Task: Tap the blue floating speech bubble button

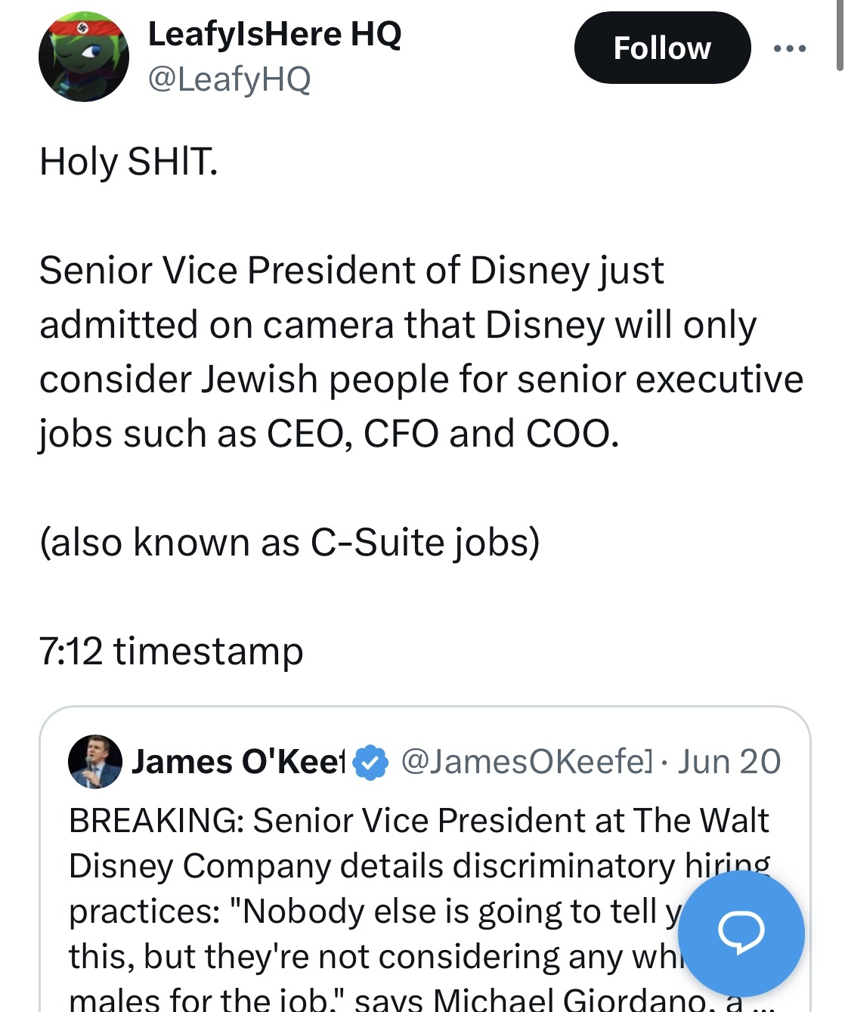Action: click(x=741, y=933)
